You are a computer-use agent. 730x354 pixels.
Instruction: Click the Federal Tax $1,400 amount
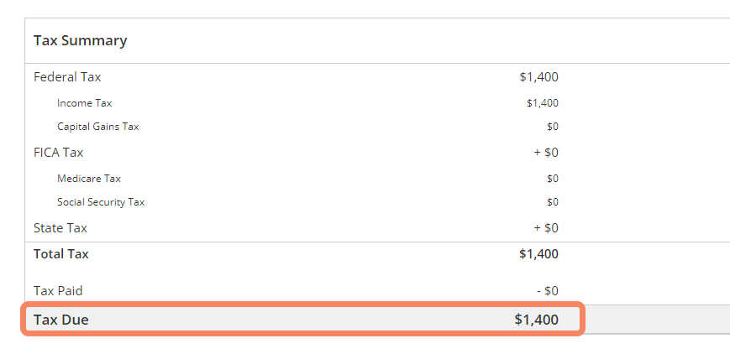click(538, 77)
